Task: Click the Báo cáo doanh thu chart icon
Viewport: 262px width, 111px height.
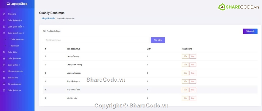Action: (x=4, y=71)
